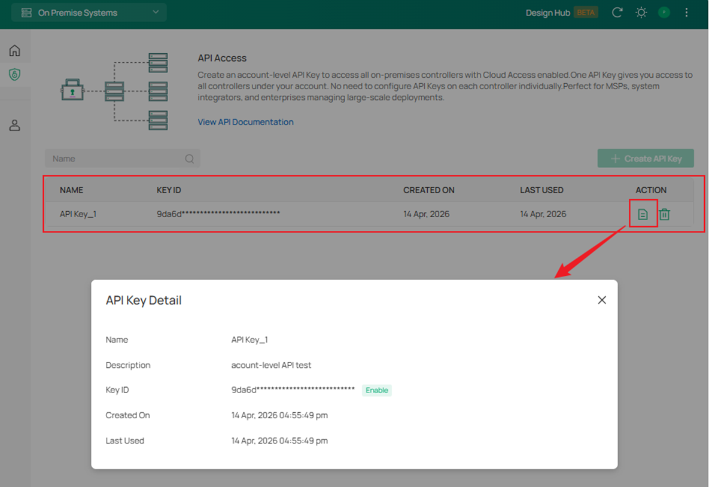This screenshot has height=487, width=709.
Task: Click the server icon beside On Premise Systems
Action: pyautogui.click(x=27, y=13)
